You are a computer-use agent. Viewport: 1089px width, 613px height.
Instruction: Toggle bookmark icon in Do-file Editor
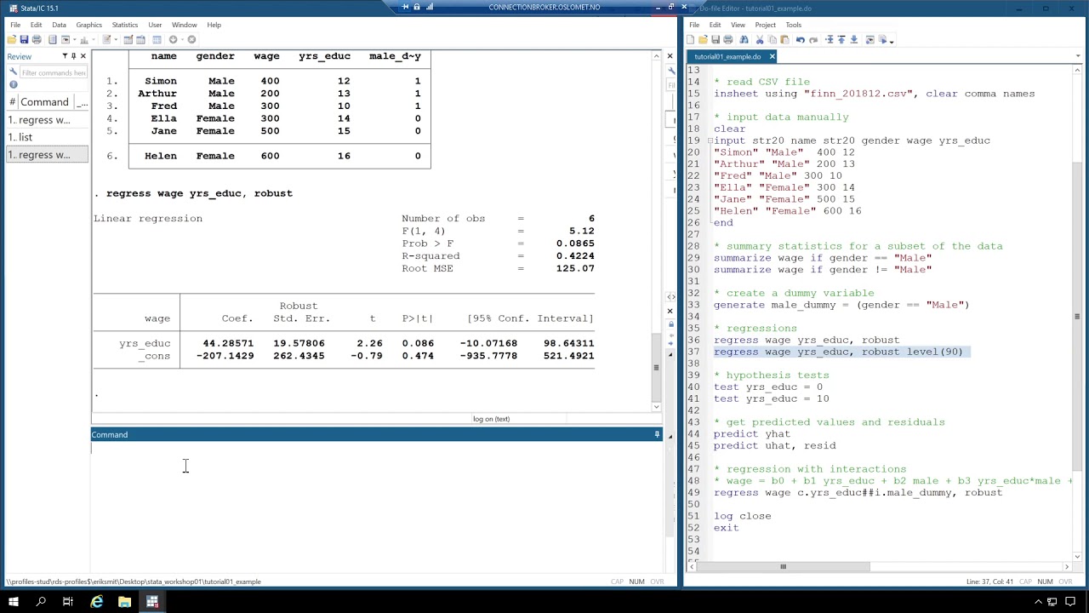coord(829,39)
